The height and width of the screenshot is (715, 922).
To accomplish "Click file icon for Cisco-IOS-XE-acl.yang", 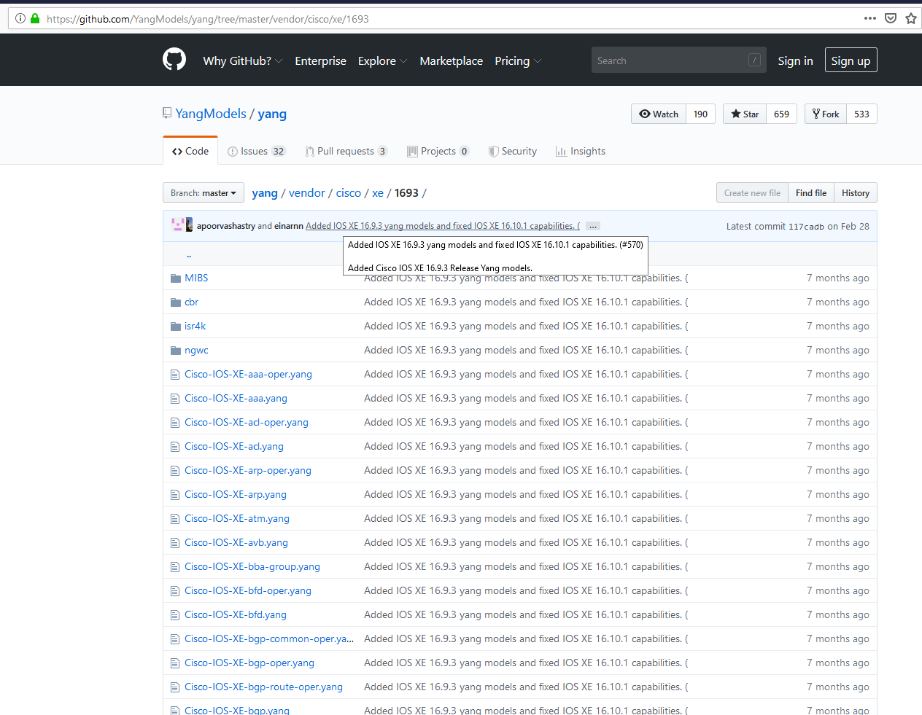I will point(175,447).
